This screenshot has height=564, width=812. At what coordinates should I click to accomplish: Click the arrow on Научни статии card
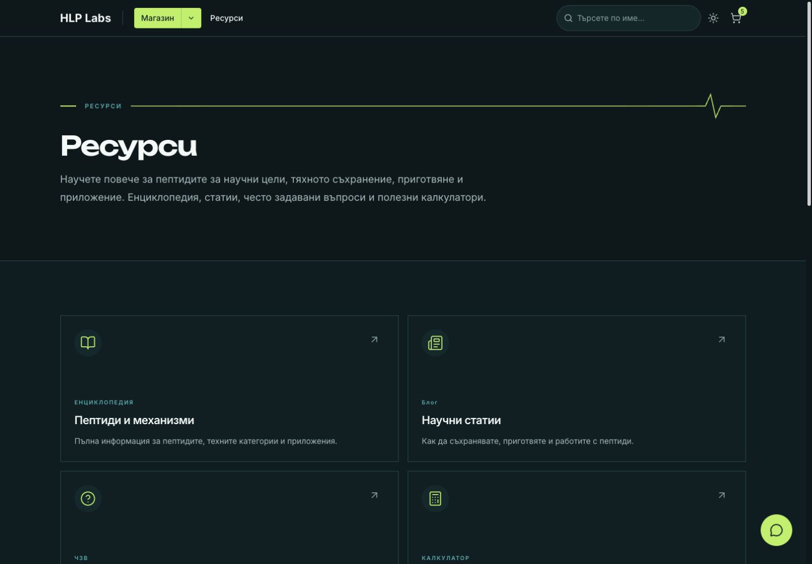(x=722, y=339)
